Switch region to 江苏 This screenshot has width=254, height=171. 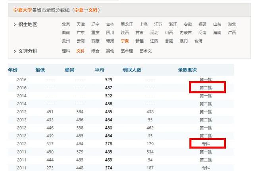(158, 24)
